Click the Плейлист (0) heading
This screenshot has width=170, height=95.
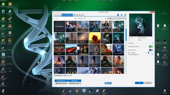click(x=60, y=75)
